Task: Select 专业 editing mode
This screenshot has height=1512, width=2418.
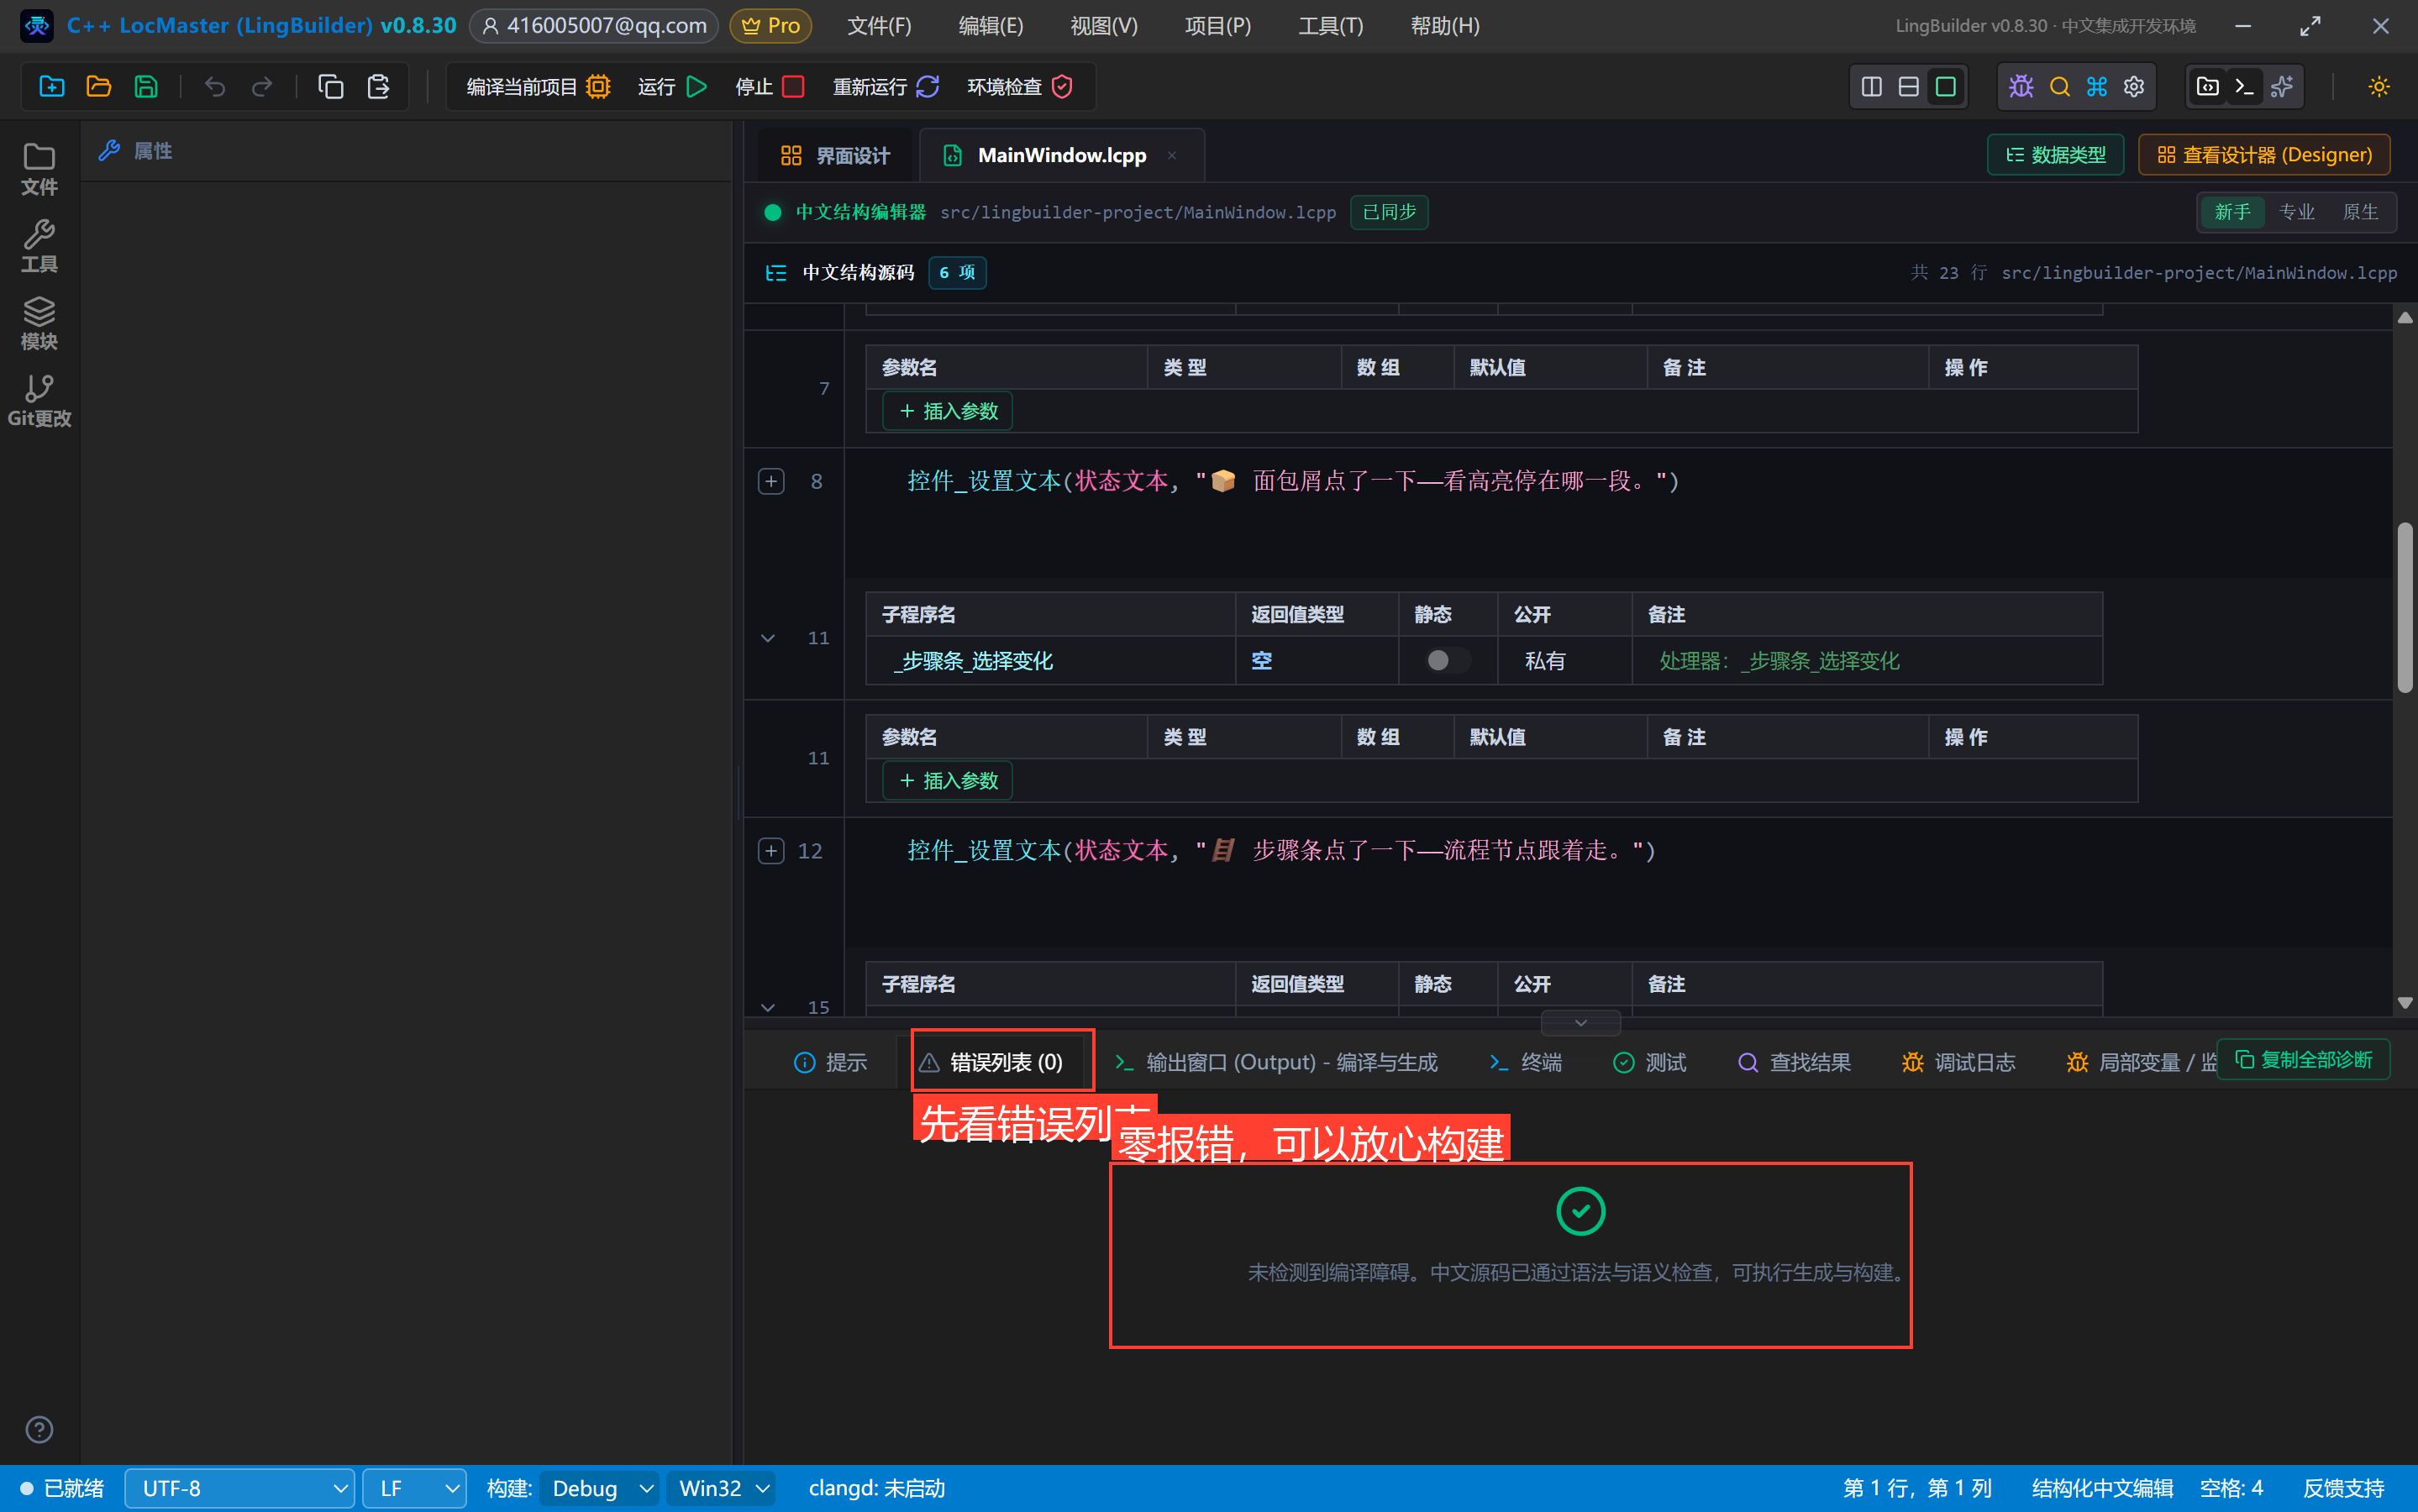Action: tap(2296, 212)
